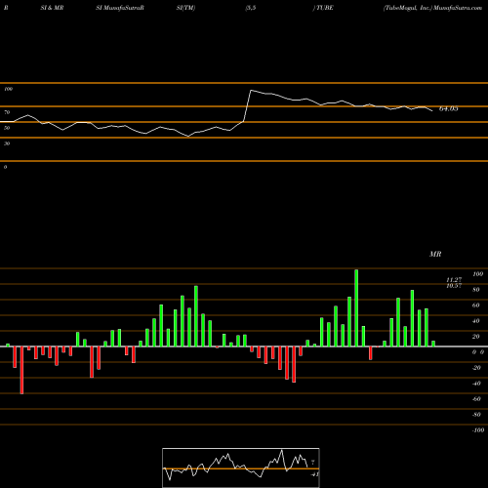Click the -41 value in mini chart
The height and width of the screenshot is (488, 488).
pos(314,474)
